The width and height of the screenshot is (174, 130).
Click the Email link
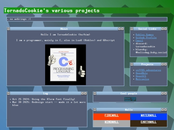tap(139, 40)
